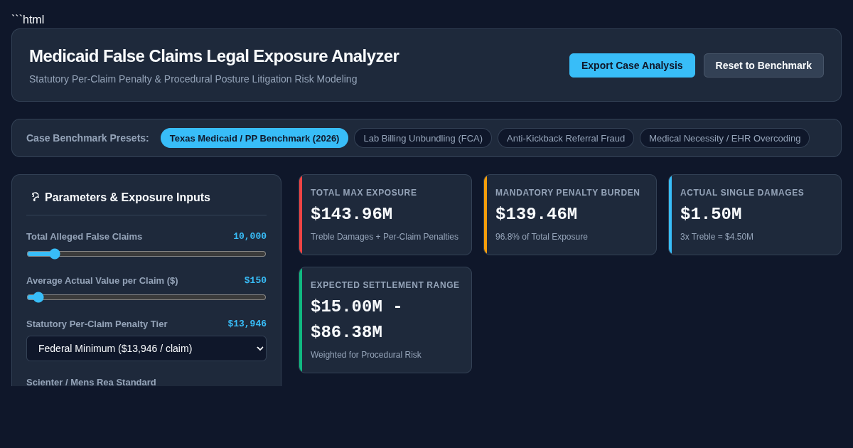Choose Lab Billing Unbundling (FCA) preset

pos(423,138)
